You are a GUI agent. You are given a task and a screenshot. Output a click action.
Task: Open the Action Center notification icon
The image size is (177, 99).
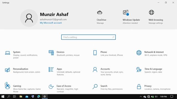tap(172, 97)
